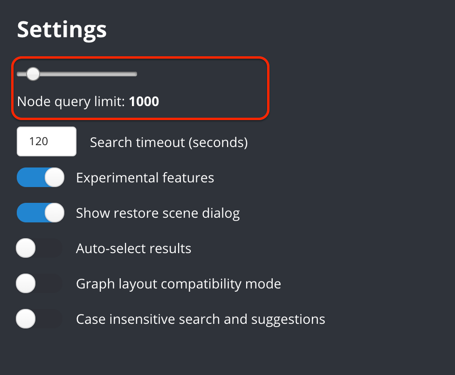Screen dimensions: 455x375
Task: Enable the Auto-select results toggle
Action: 39,248
